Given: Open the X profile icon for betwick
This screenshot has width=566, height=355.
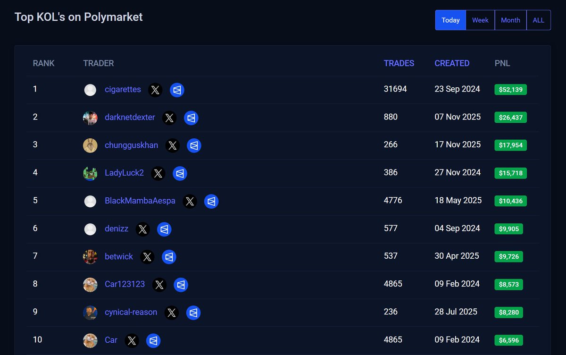Looking at the screenshot, I should [x=147, y=257].
